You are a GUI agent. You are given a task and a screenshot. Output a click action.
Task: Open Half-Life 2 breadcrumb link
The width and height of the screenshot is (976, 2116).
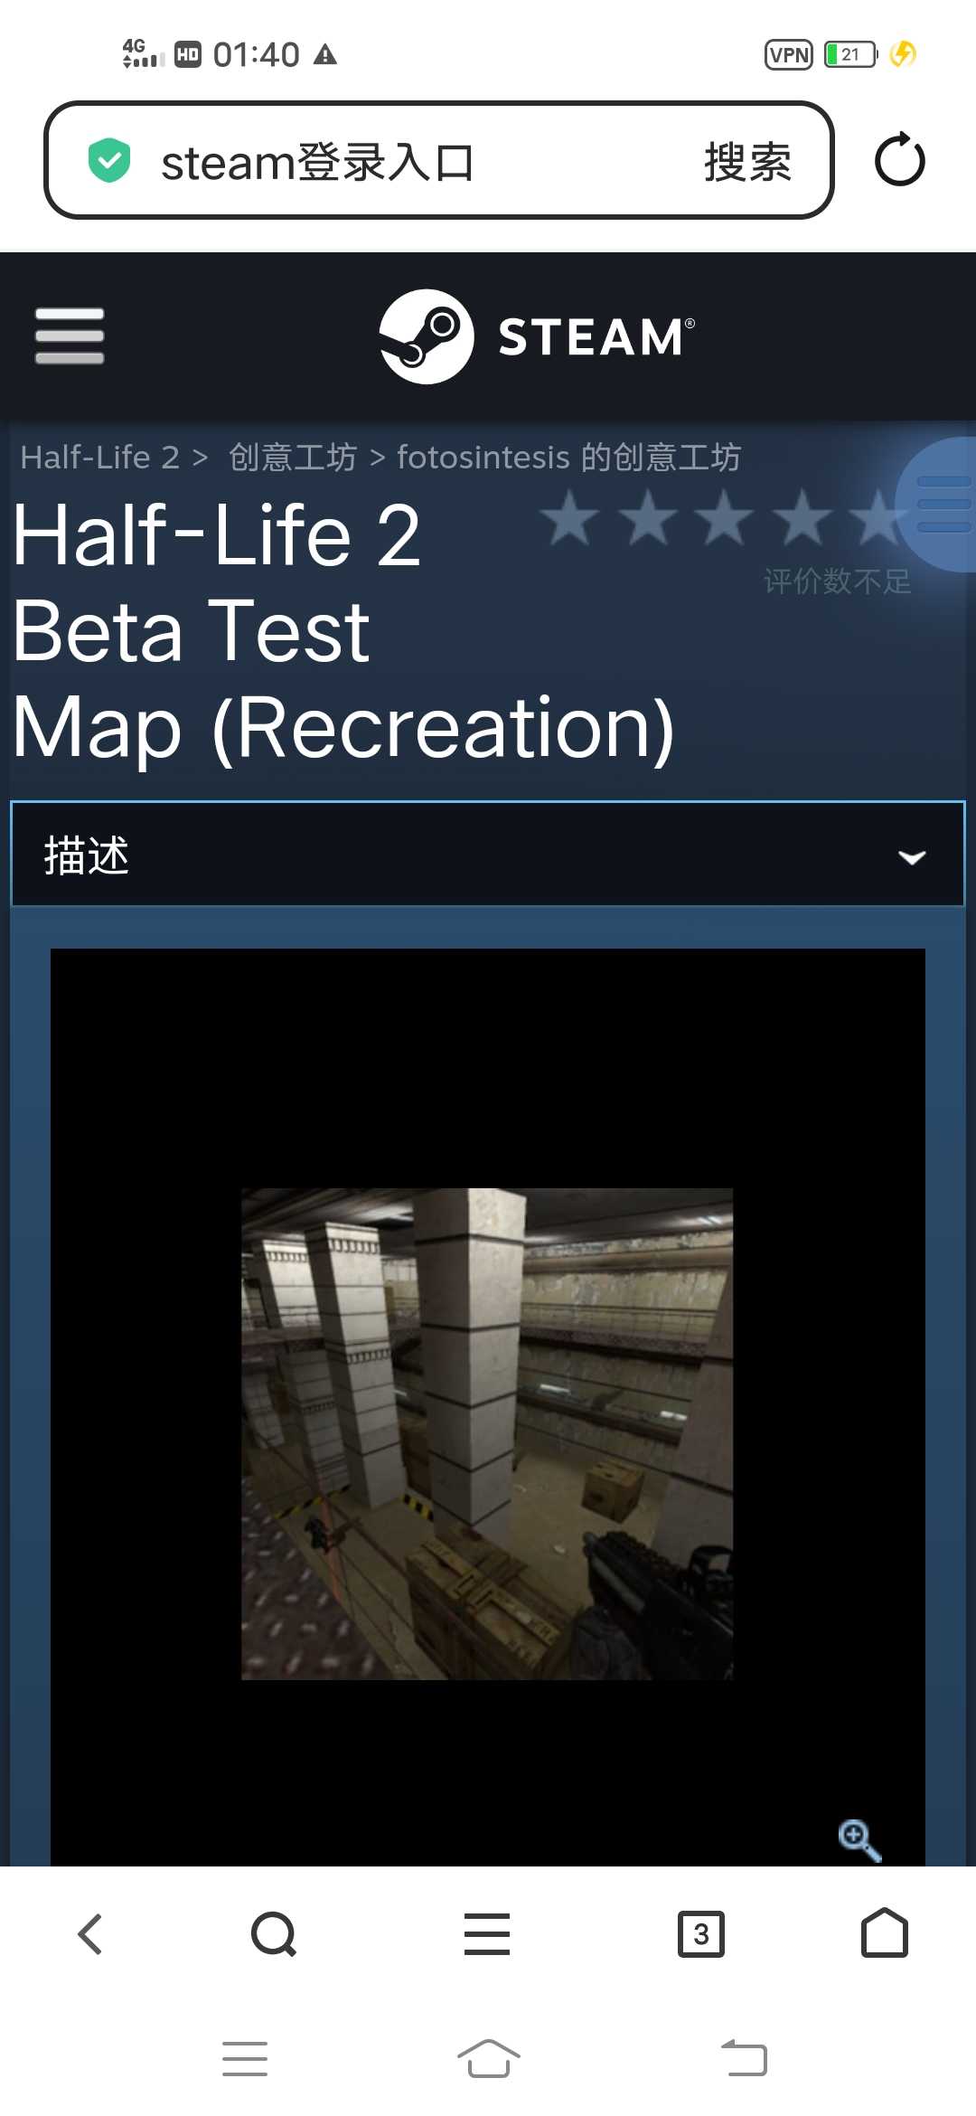point(100,458)
